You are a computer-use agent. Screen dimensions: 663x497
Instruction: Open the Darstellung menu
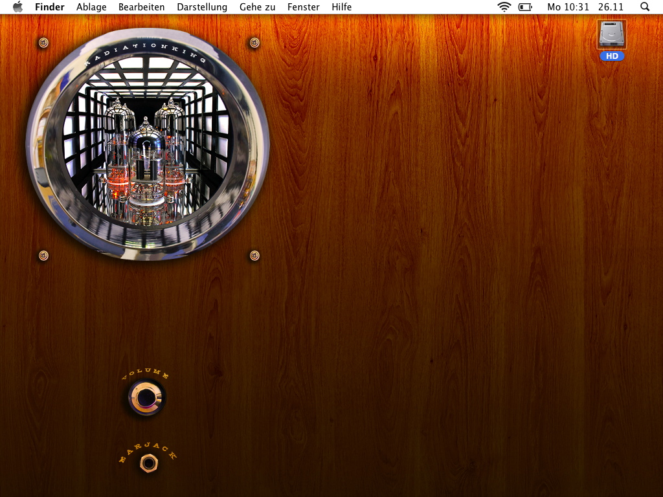click(x=202, y=7)
